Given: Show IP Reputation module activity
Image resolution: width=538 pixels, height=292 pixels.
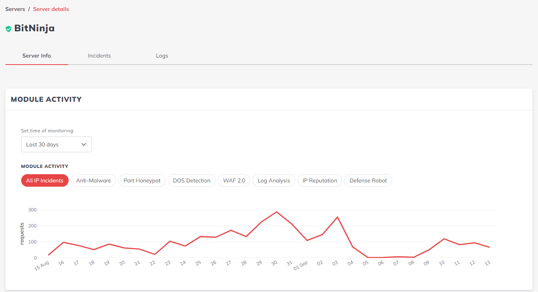Looking at the screenshot, I should (320, 180).
